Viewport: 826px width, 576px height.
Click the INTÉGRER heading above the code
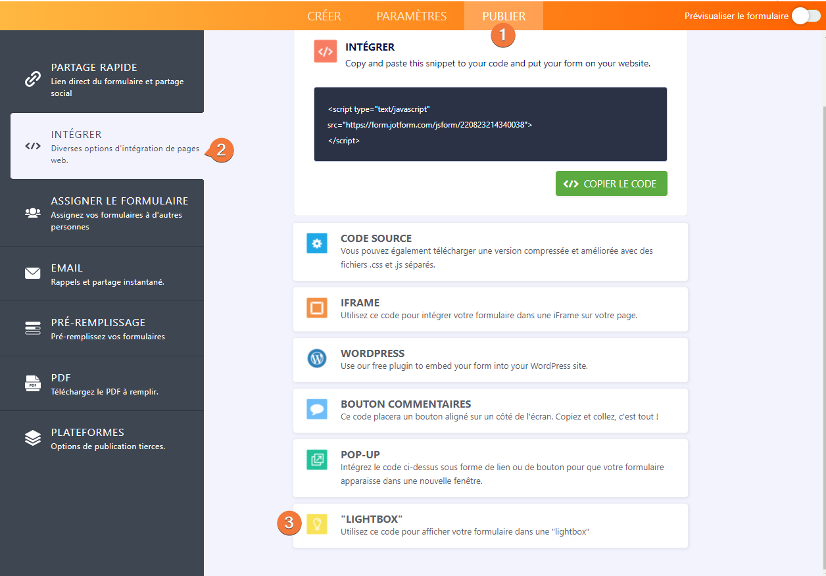(x=370, y=47)
